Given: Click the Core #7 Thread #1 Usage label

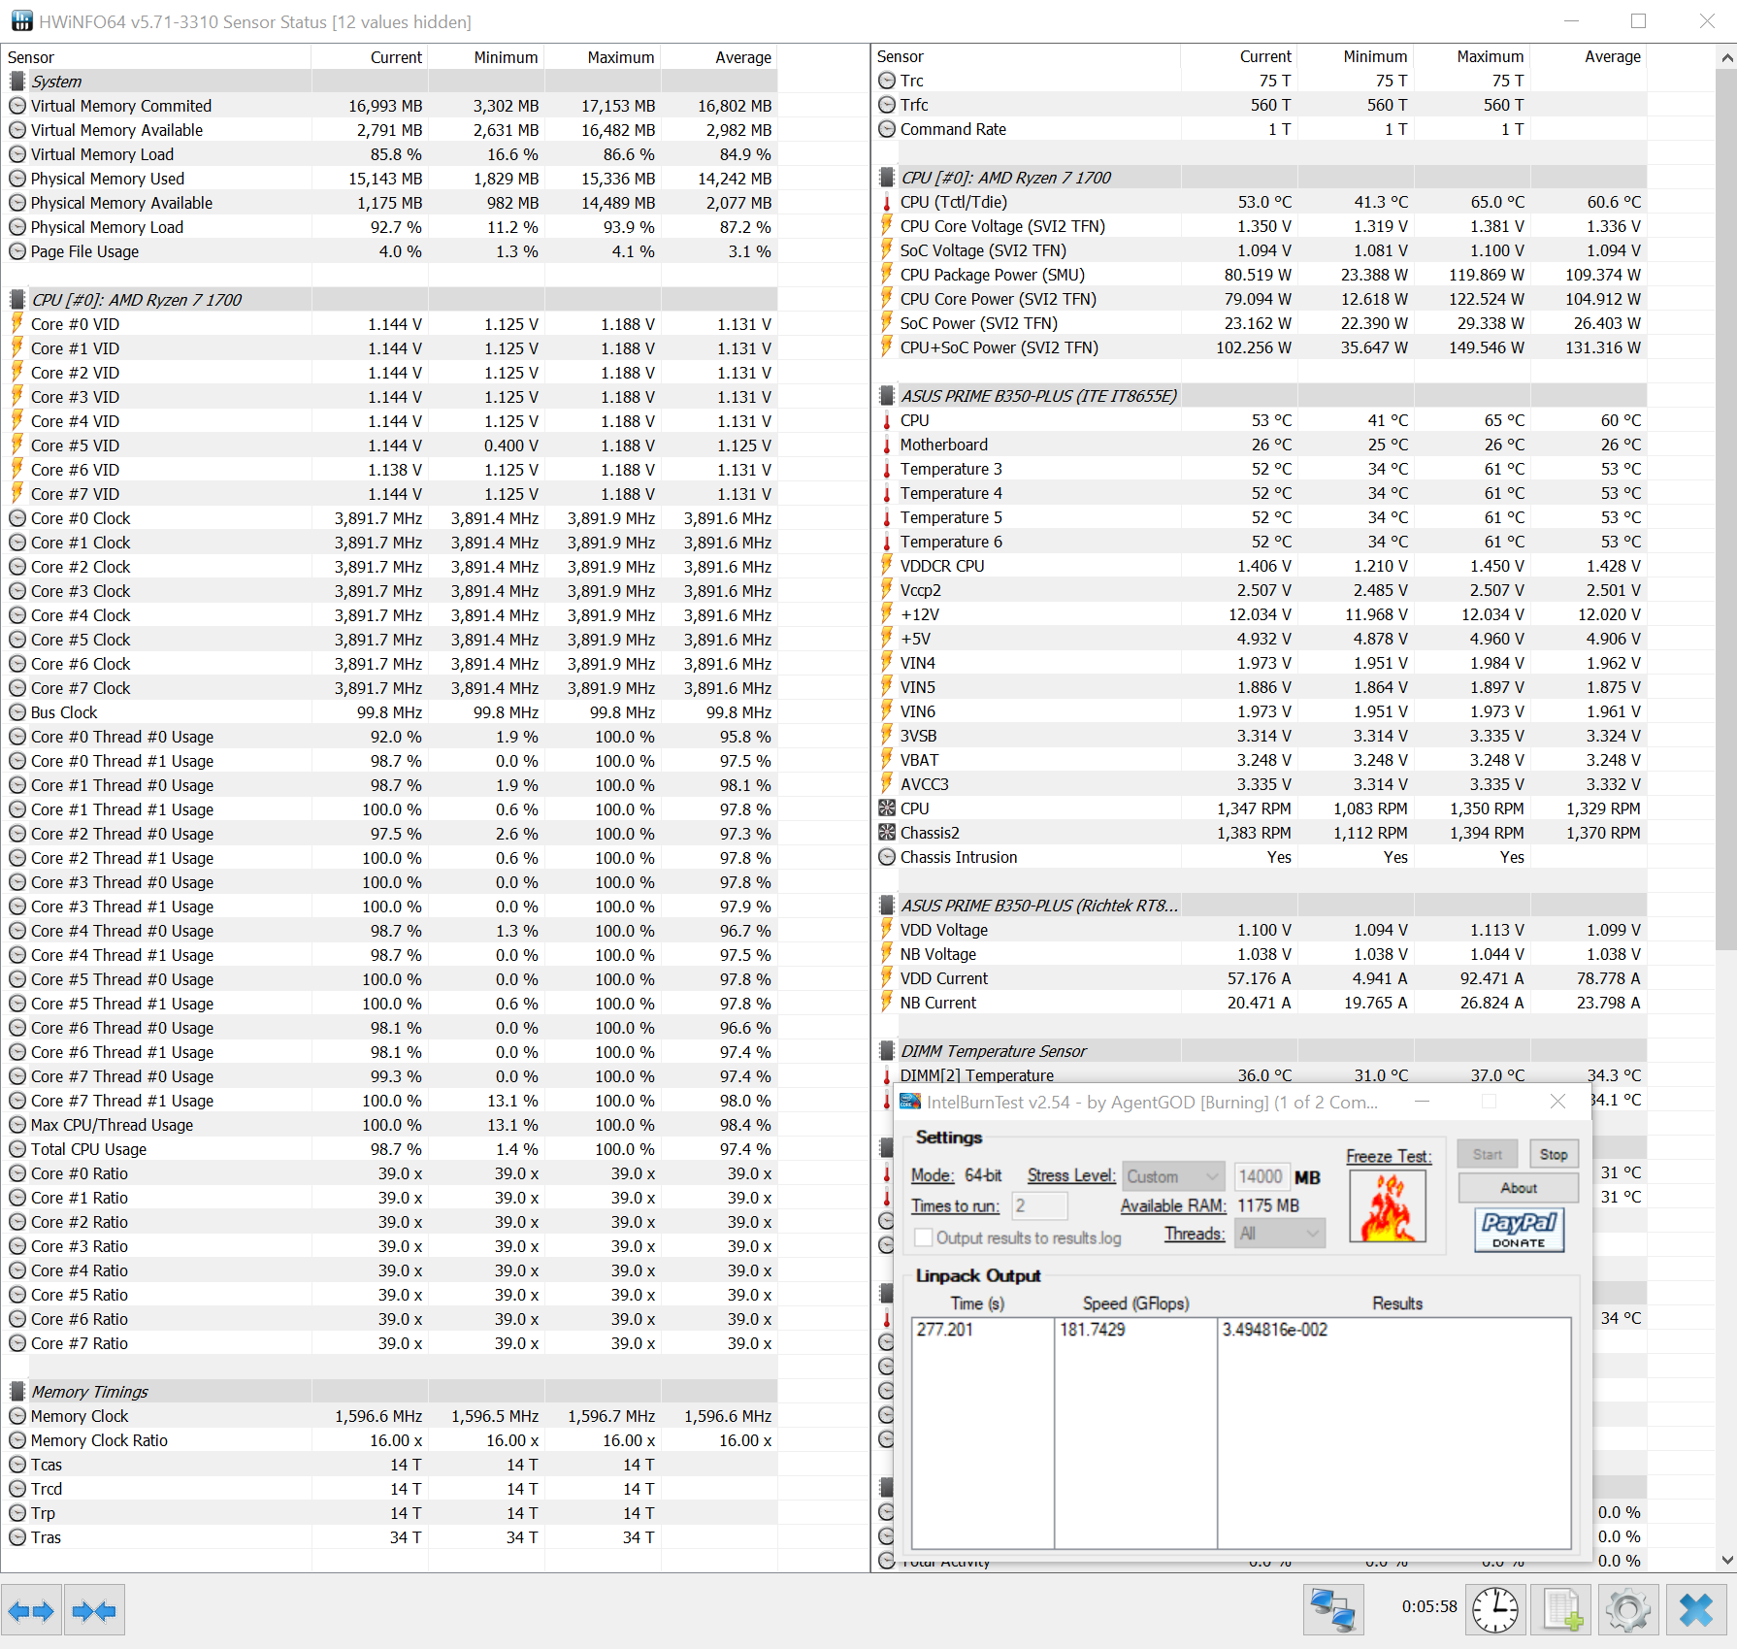Looking at the screenshot, I should click(x=122, y=1101).
